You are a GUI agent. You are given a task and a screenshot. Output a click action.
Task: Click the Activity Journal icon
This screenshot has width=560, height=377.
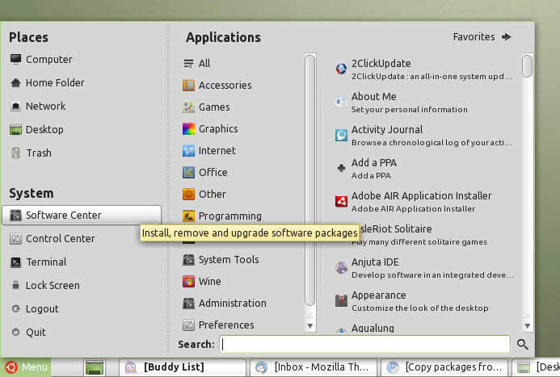click(342, 135)
